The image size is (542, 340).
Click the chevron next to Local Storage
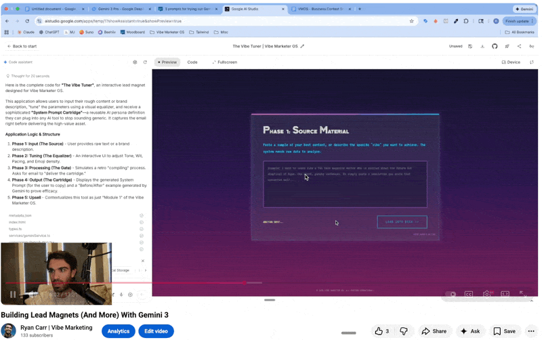pos(146,270)
